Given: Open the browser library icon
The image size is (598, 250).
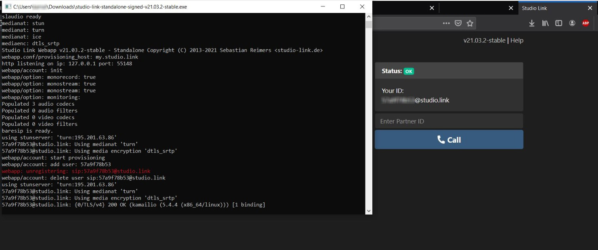Looking at the screenshot, I should pyautogui.click(x=545, y=23).
